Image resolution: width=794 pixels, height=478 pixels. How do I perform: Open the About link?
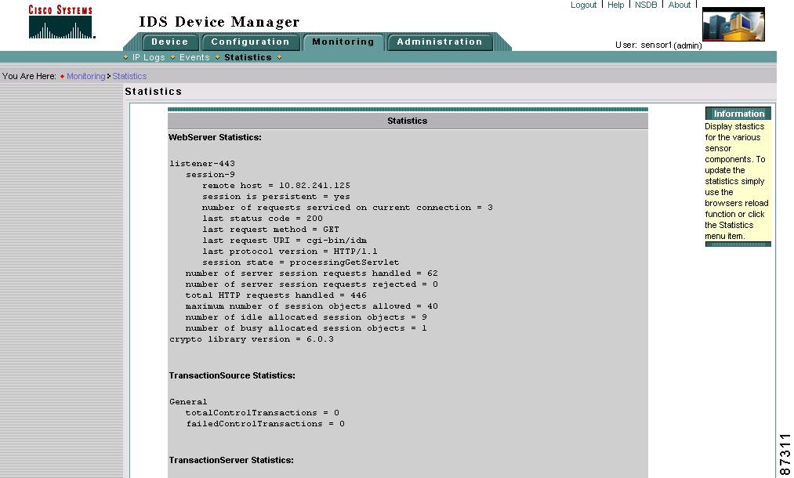pos(679,5)
